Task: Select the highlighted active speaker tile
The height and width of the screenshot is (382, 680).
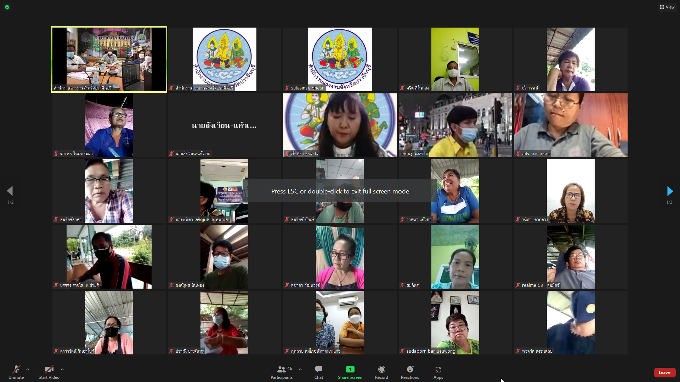Action: point(109,59)
